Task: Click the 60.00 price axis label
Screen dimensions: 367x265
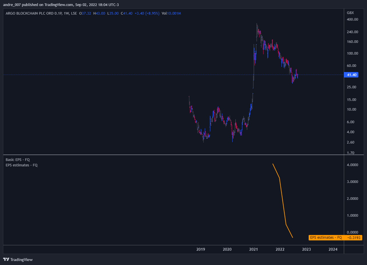Action: pos(352,66)
